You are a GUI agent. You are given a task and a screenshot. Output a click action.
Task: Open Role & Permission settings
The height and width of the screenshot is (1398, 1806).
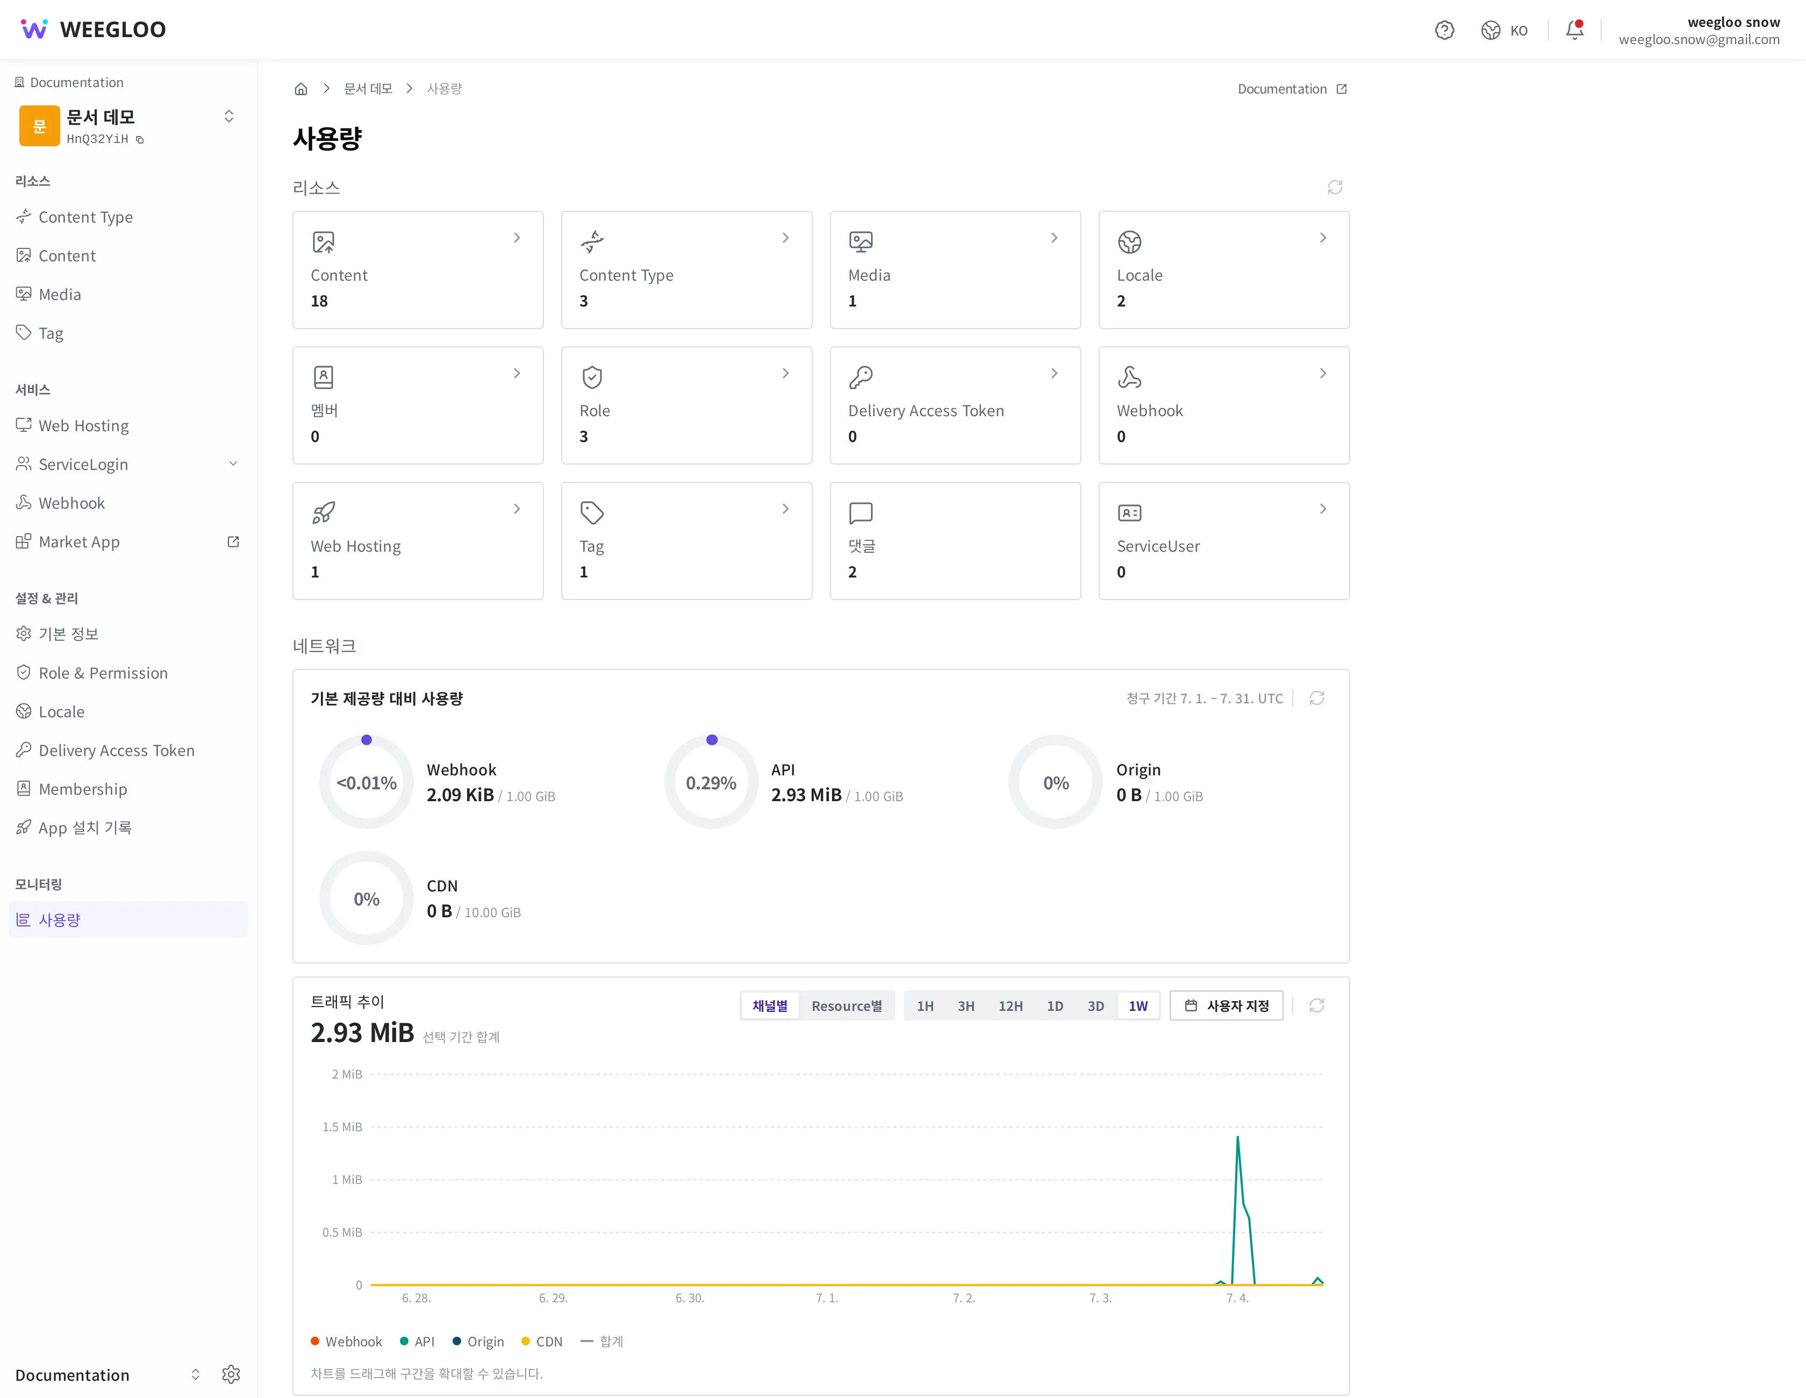pos(128,673)
